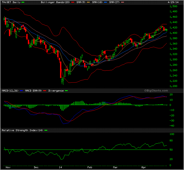Screen dimensions: 184x170
Task: Click the 1,260 price axis label
Action: tap(174, 70)
